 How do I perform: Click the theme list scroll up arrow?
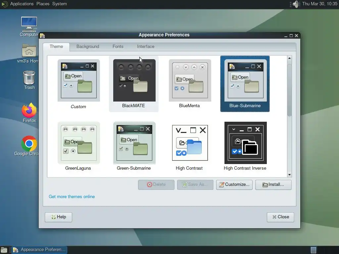coord(289,58)
